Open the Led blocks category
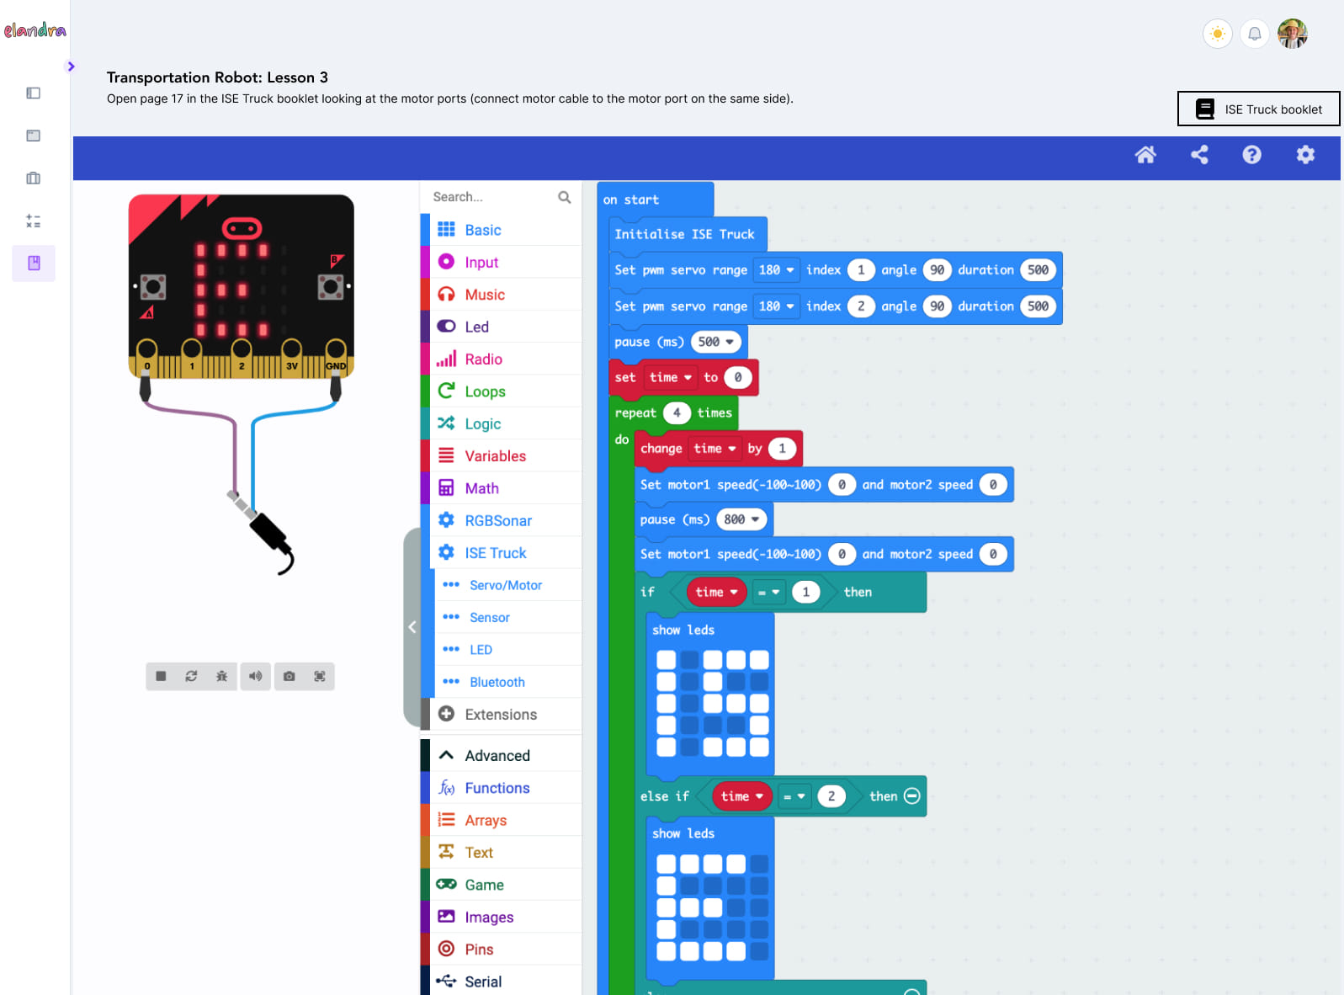The image size is (1344, 995). click(501, 327)
